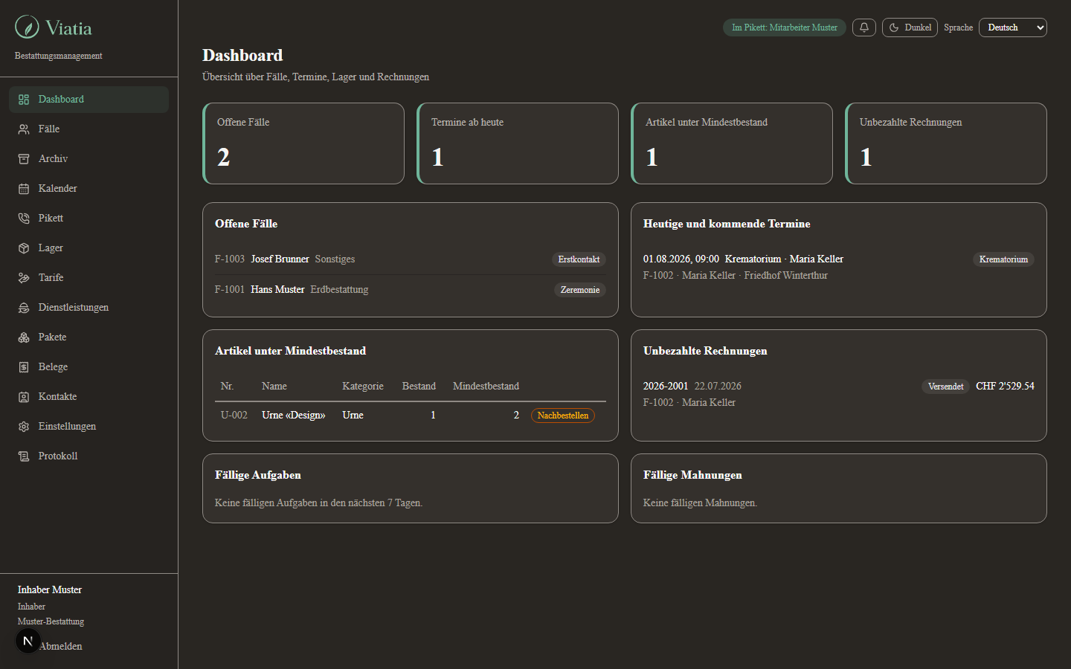Open Tarife in the sidebar
1071x669 pixels.
[89, 278]
